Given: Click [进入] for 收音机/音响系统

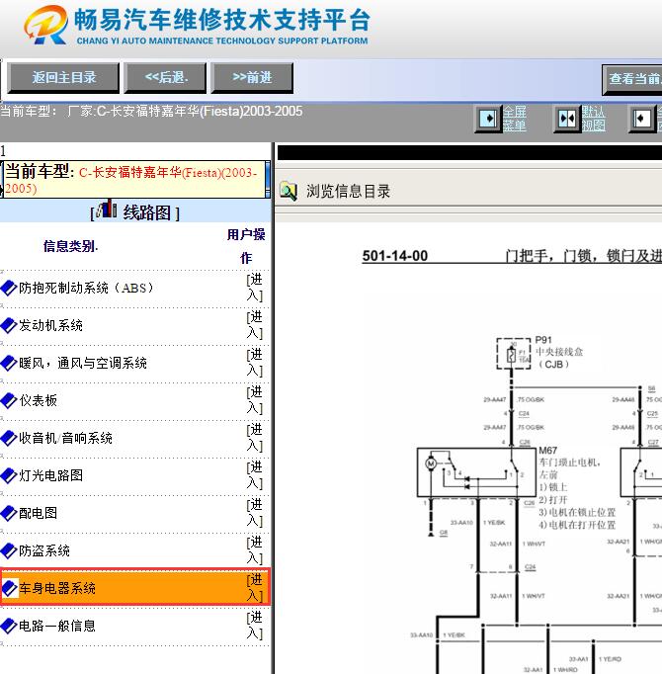Looking at the screenshot, I should 255,437.
